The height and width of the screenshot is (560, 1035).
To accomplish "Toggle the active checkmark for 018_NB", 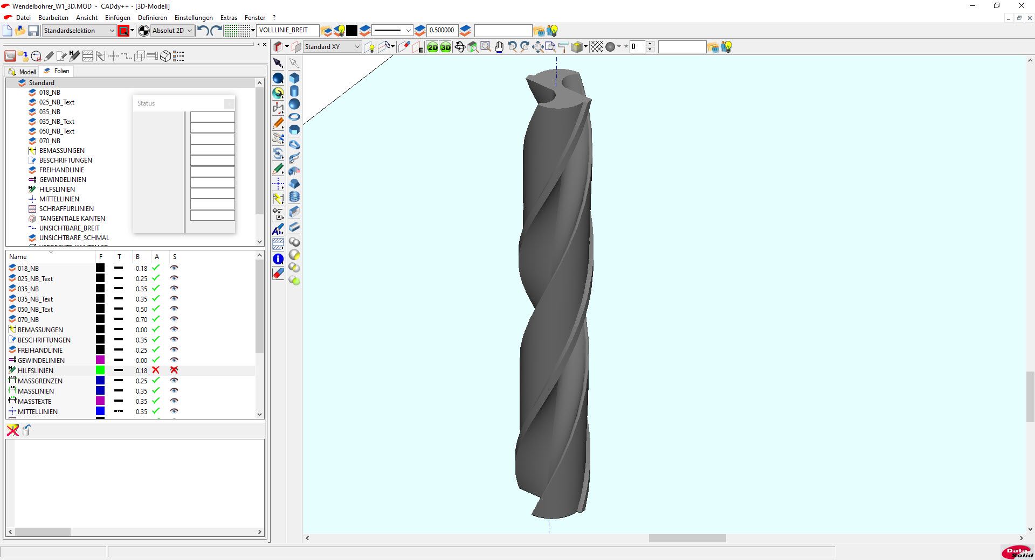I will [x=156, y=268].
